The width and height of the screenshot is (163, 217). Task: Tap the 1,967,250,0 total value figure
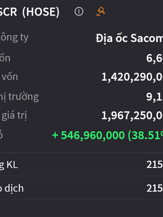(x=132, y=116)
